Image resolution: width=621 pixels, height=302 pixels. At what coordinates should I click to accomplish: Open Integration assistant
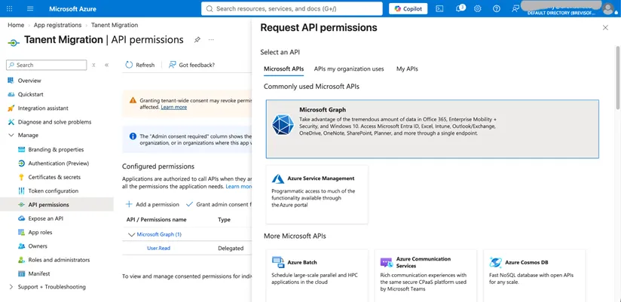tap(43, 108)
